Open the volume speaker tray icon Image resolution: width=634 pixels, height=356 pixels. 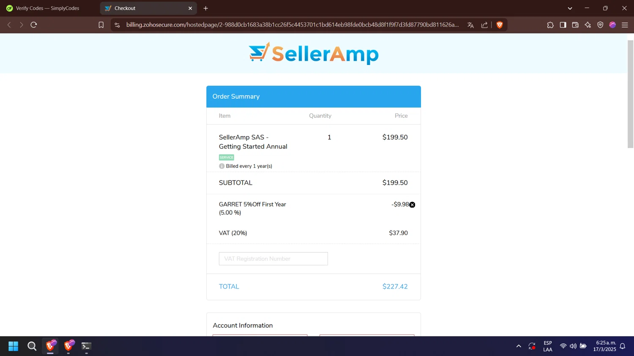pos(573,346)
